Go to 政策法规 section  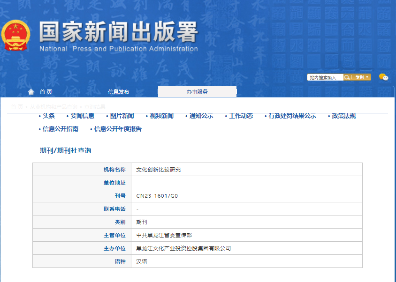[x=344, y=116]
